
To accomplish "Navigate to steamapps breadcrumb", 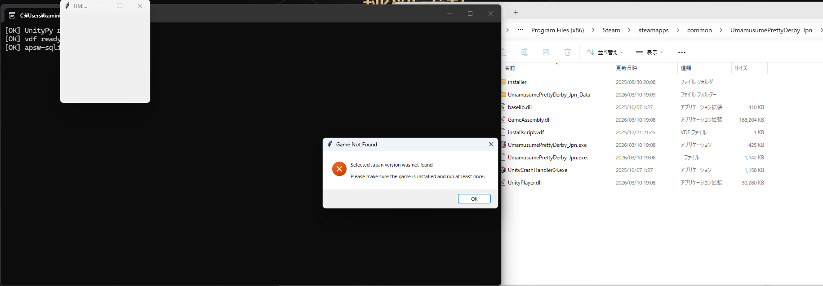I will coord(654,30).
